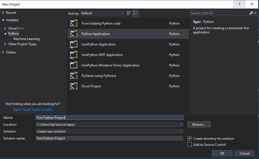
Task: Choose the PyGame using PyKinect template icon
Action: 73,76
